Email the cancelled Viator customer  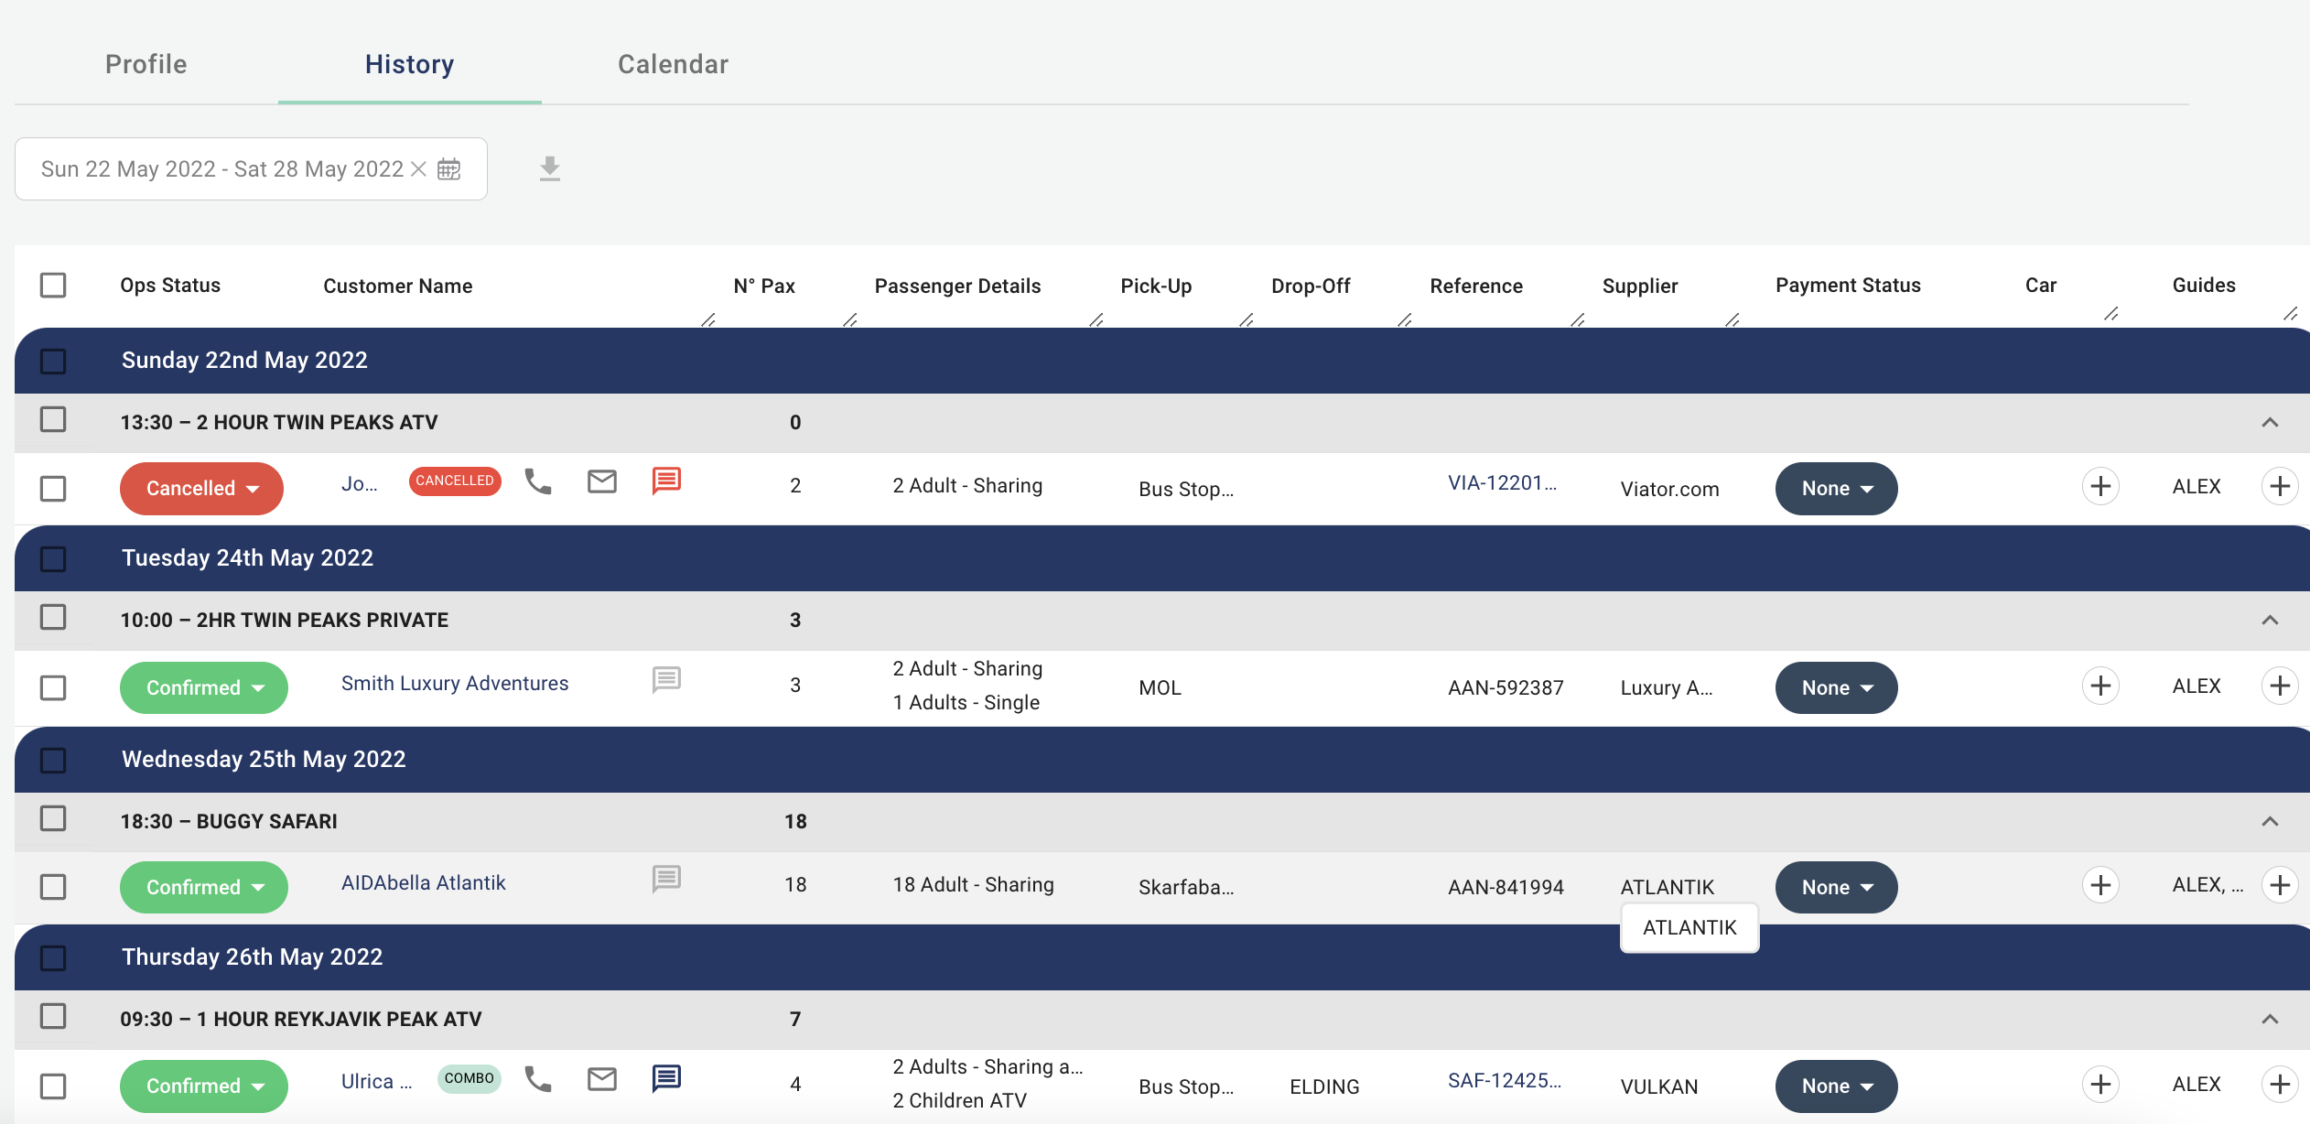[602, 481]
